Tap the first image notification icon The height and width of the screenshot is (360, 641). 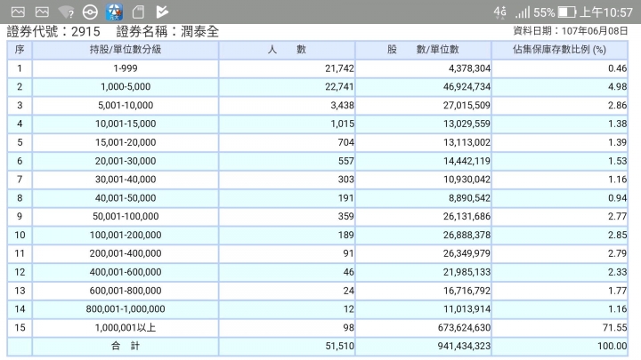click(x=18, y=12)
